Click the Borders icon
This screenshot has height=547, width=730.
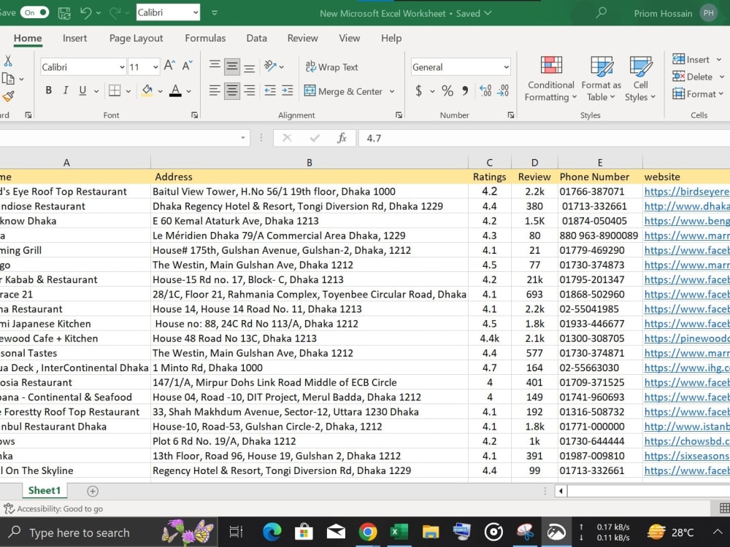pyautogui.click(x=115, y=90)
